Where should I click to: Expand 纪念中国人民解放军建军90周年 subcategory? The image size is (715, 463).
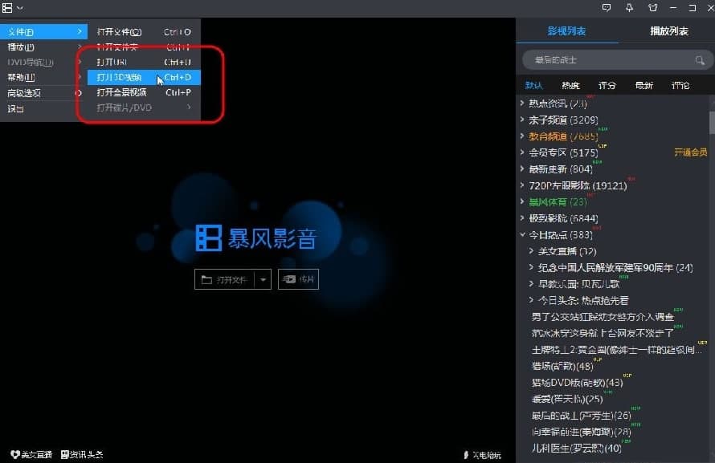(x=531, y=267)
